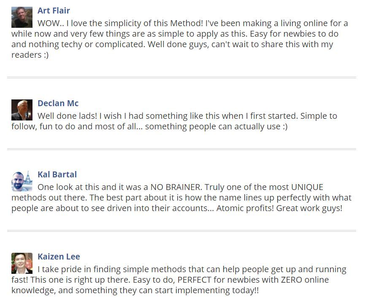Visit the Declan Mc profile link
This screenshot has width=365, height=305.
pos(58,103)
